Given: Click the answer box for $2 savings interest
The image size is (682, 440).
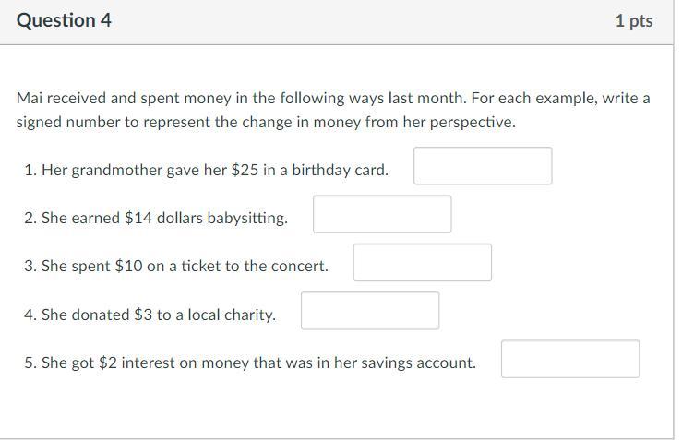Looking at the screenshot, I should pyautogui.click(x=569, y=359).
